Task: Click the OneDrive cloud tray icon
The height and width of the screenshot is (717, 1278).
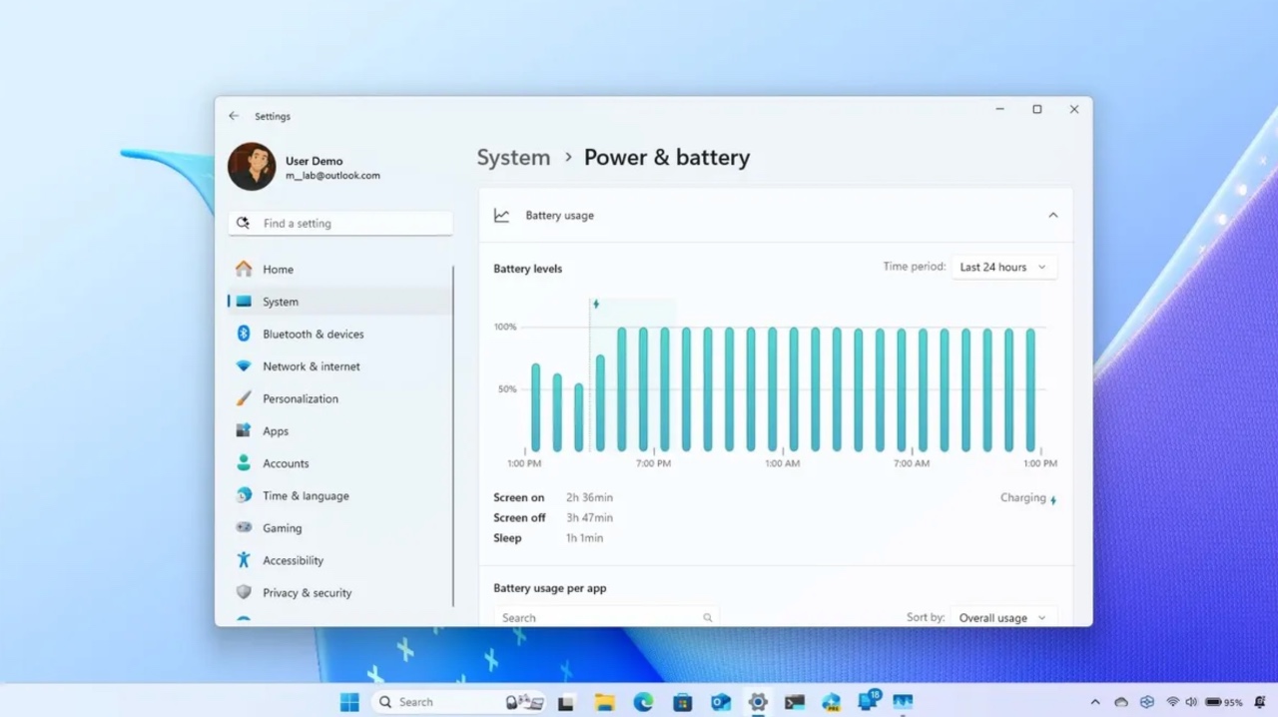Action: click(1121, 702)
